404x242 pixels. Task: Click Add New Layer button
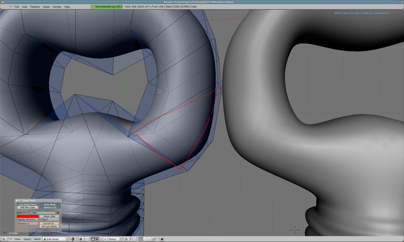click(28, 207)
